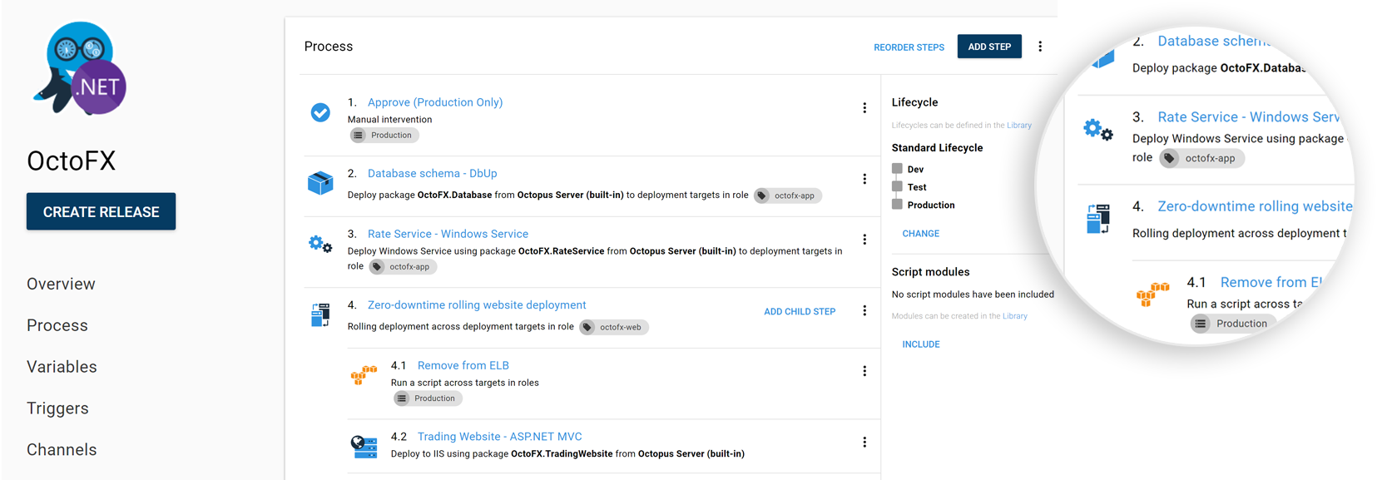Toggle the Dev lifecycle phase box

(897, 169)
